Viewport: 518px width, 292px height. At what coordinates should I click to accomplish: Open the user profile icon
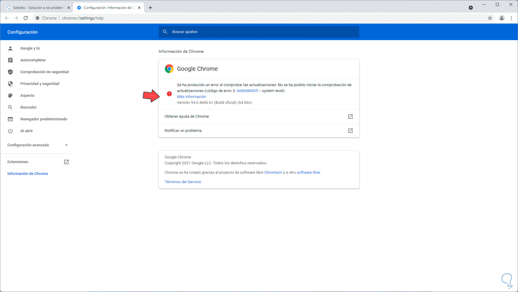coord(502,18)
